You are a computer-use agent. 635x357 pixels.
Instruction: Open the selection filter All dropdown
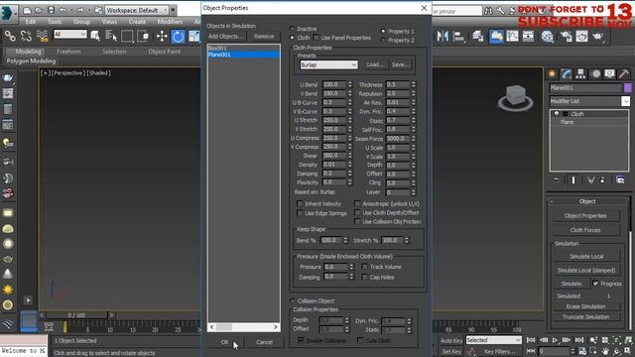click(70, 35)
